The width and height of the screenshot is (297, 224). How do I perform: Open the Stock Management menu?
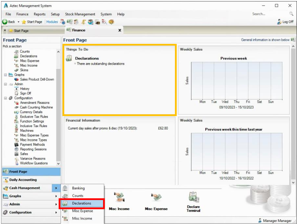tap(80, 14)
